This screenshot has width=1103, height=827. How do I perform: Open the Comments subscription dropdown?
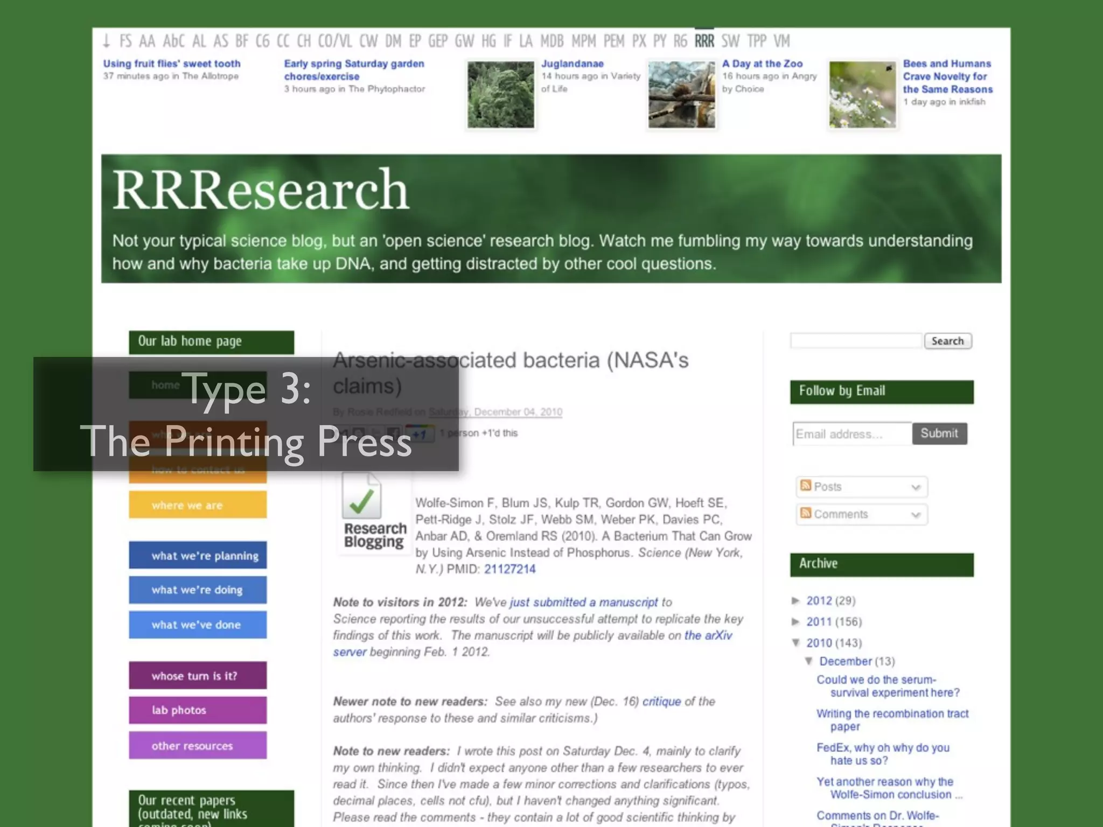click(x=915, y=515)
